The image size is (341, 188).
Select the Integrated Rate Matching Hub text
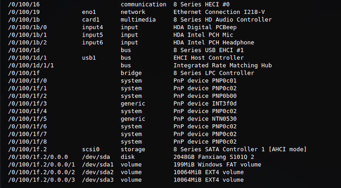[222, 65]
